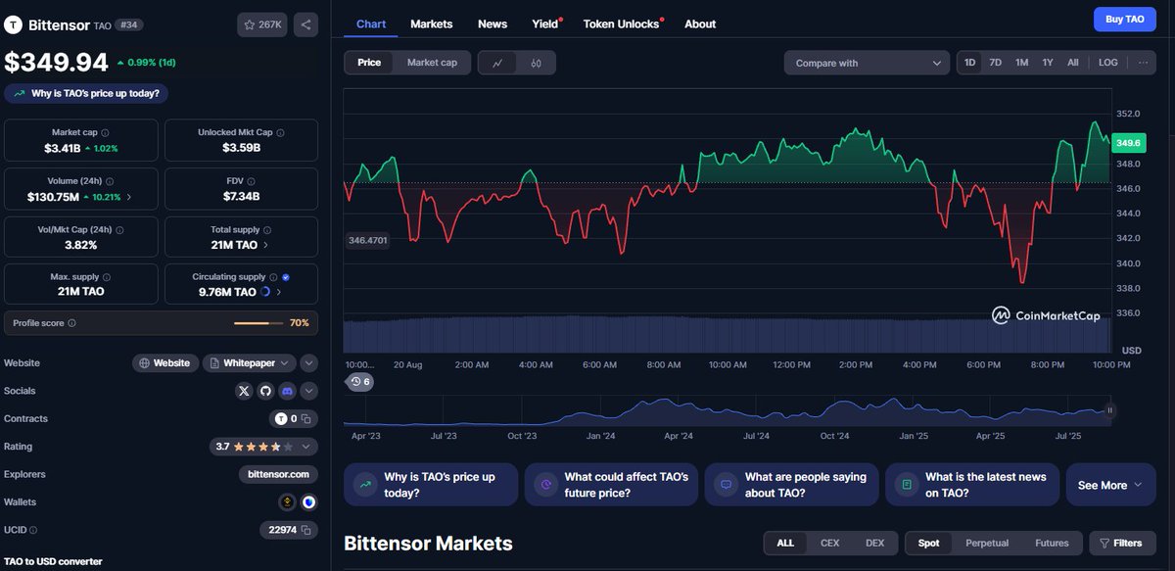Open the second blue wallet icon

click(309, 502)
